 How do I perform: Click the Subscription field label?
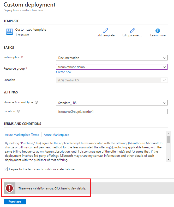[x=12, y=57]
